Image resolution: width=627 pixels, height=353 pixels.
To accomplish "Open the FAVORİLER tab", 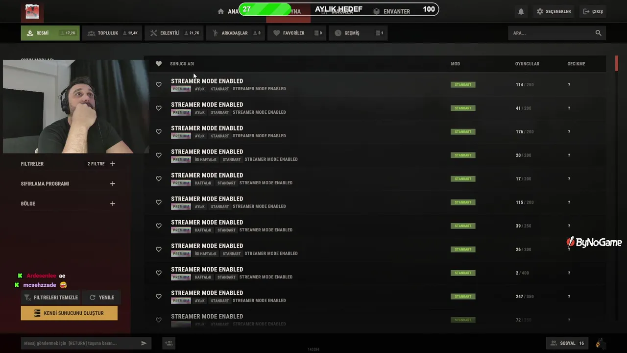I will pyautogui.click(x=297, y=33).
